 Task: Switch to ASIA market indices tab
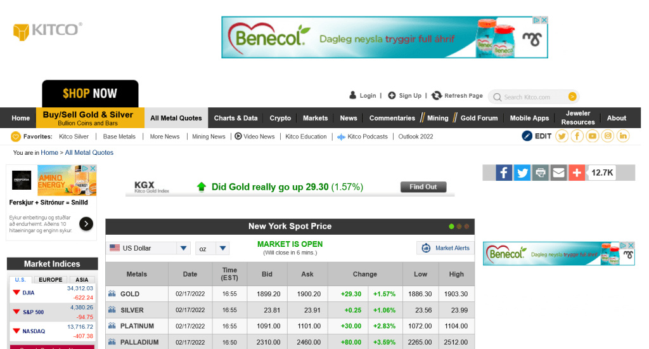coord(82,279)
